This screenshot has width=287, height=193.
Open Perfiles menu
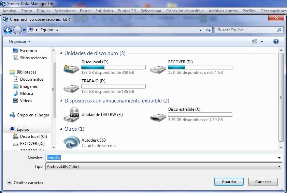point(249,11)
